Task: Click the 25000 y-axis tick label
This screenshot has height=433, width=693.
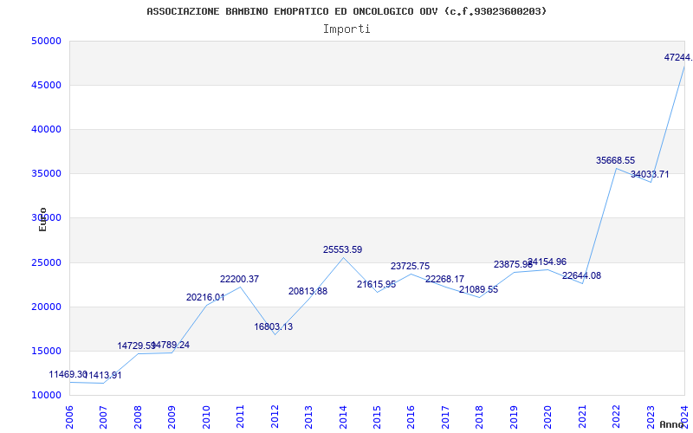Action: click(46, 263)
